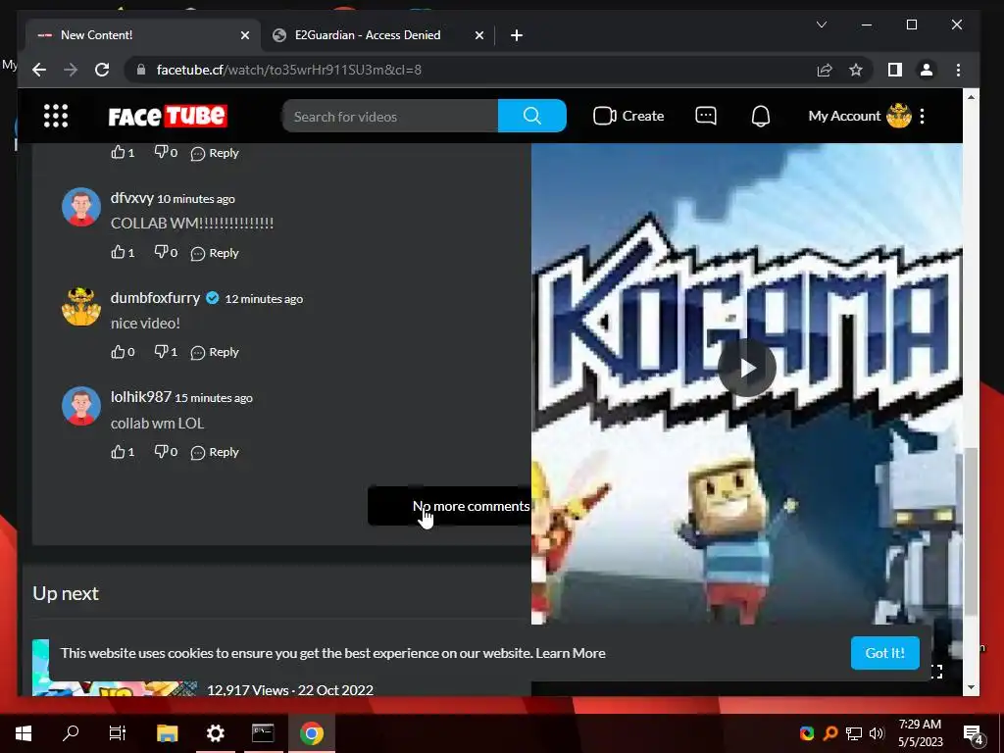Image resolution: width=1004 pixels, height=753 pixels.
Task: Open the lolhik987 username link
Action: [x=141, y=397]
